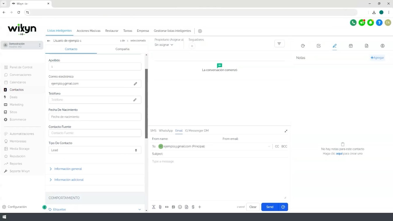Switch to the Compañía tab
393x221 pixels.
point(122,49)
